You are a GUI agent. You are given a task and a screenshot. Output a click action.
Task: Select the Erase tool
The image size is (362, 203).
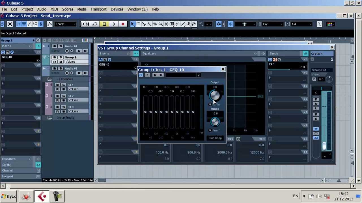click(155, 24)
